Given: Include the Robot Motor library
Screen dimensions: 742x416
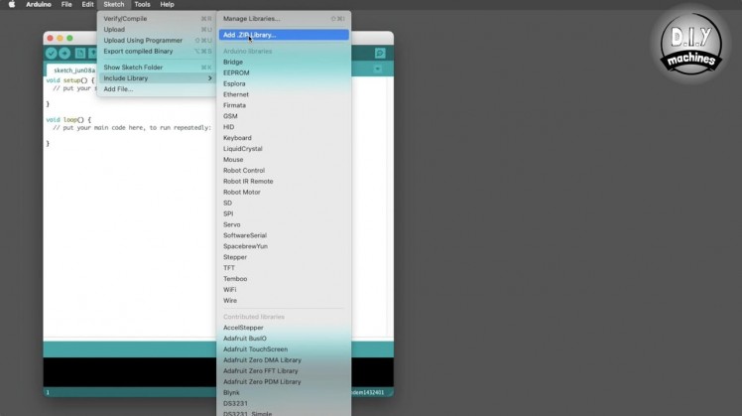Looking at the screenshot, I should pos(284,193).
